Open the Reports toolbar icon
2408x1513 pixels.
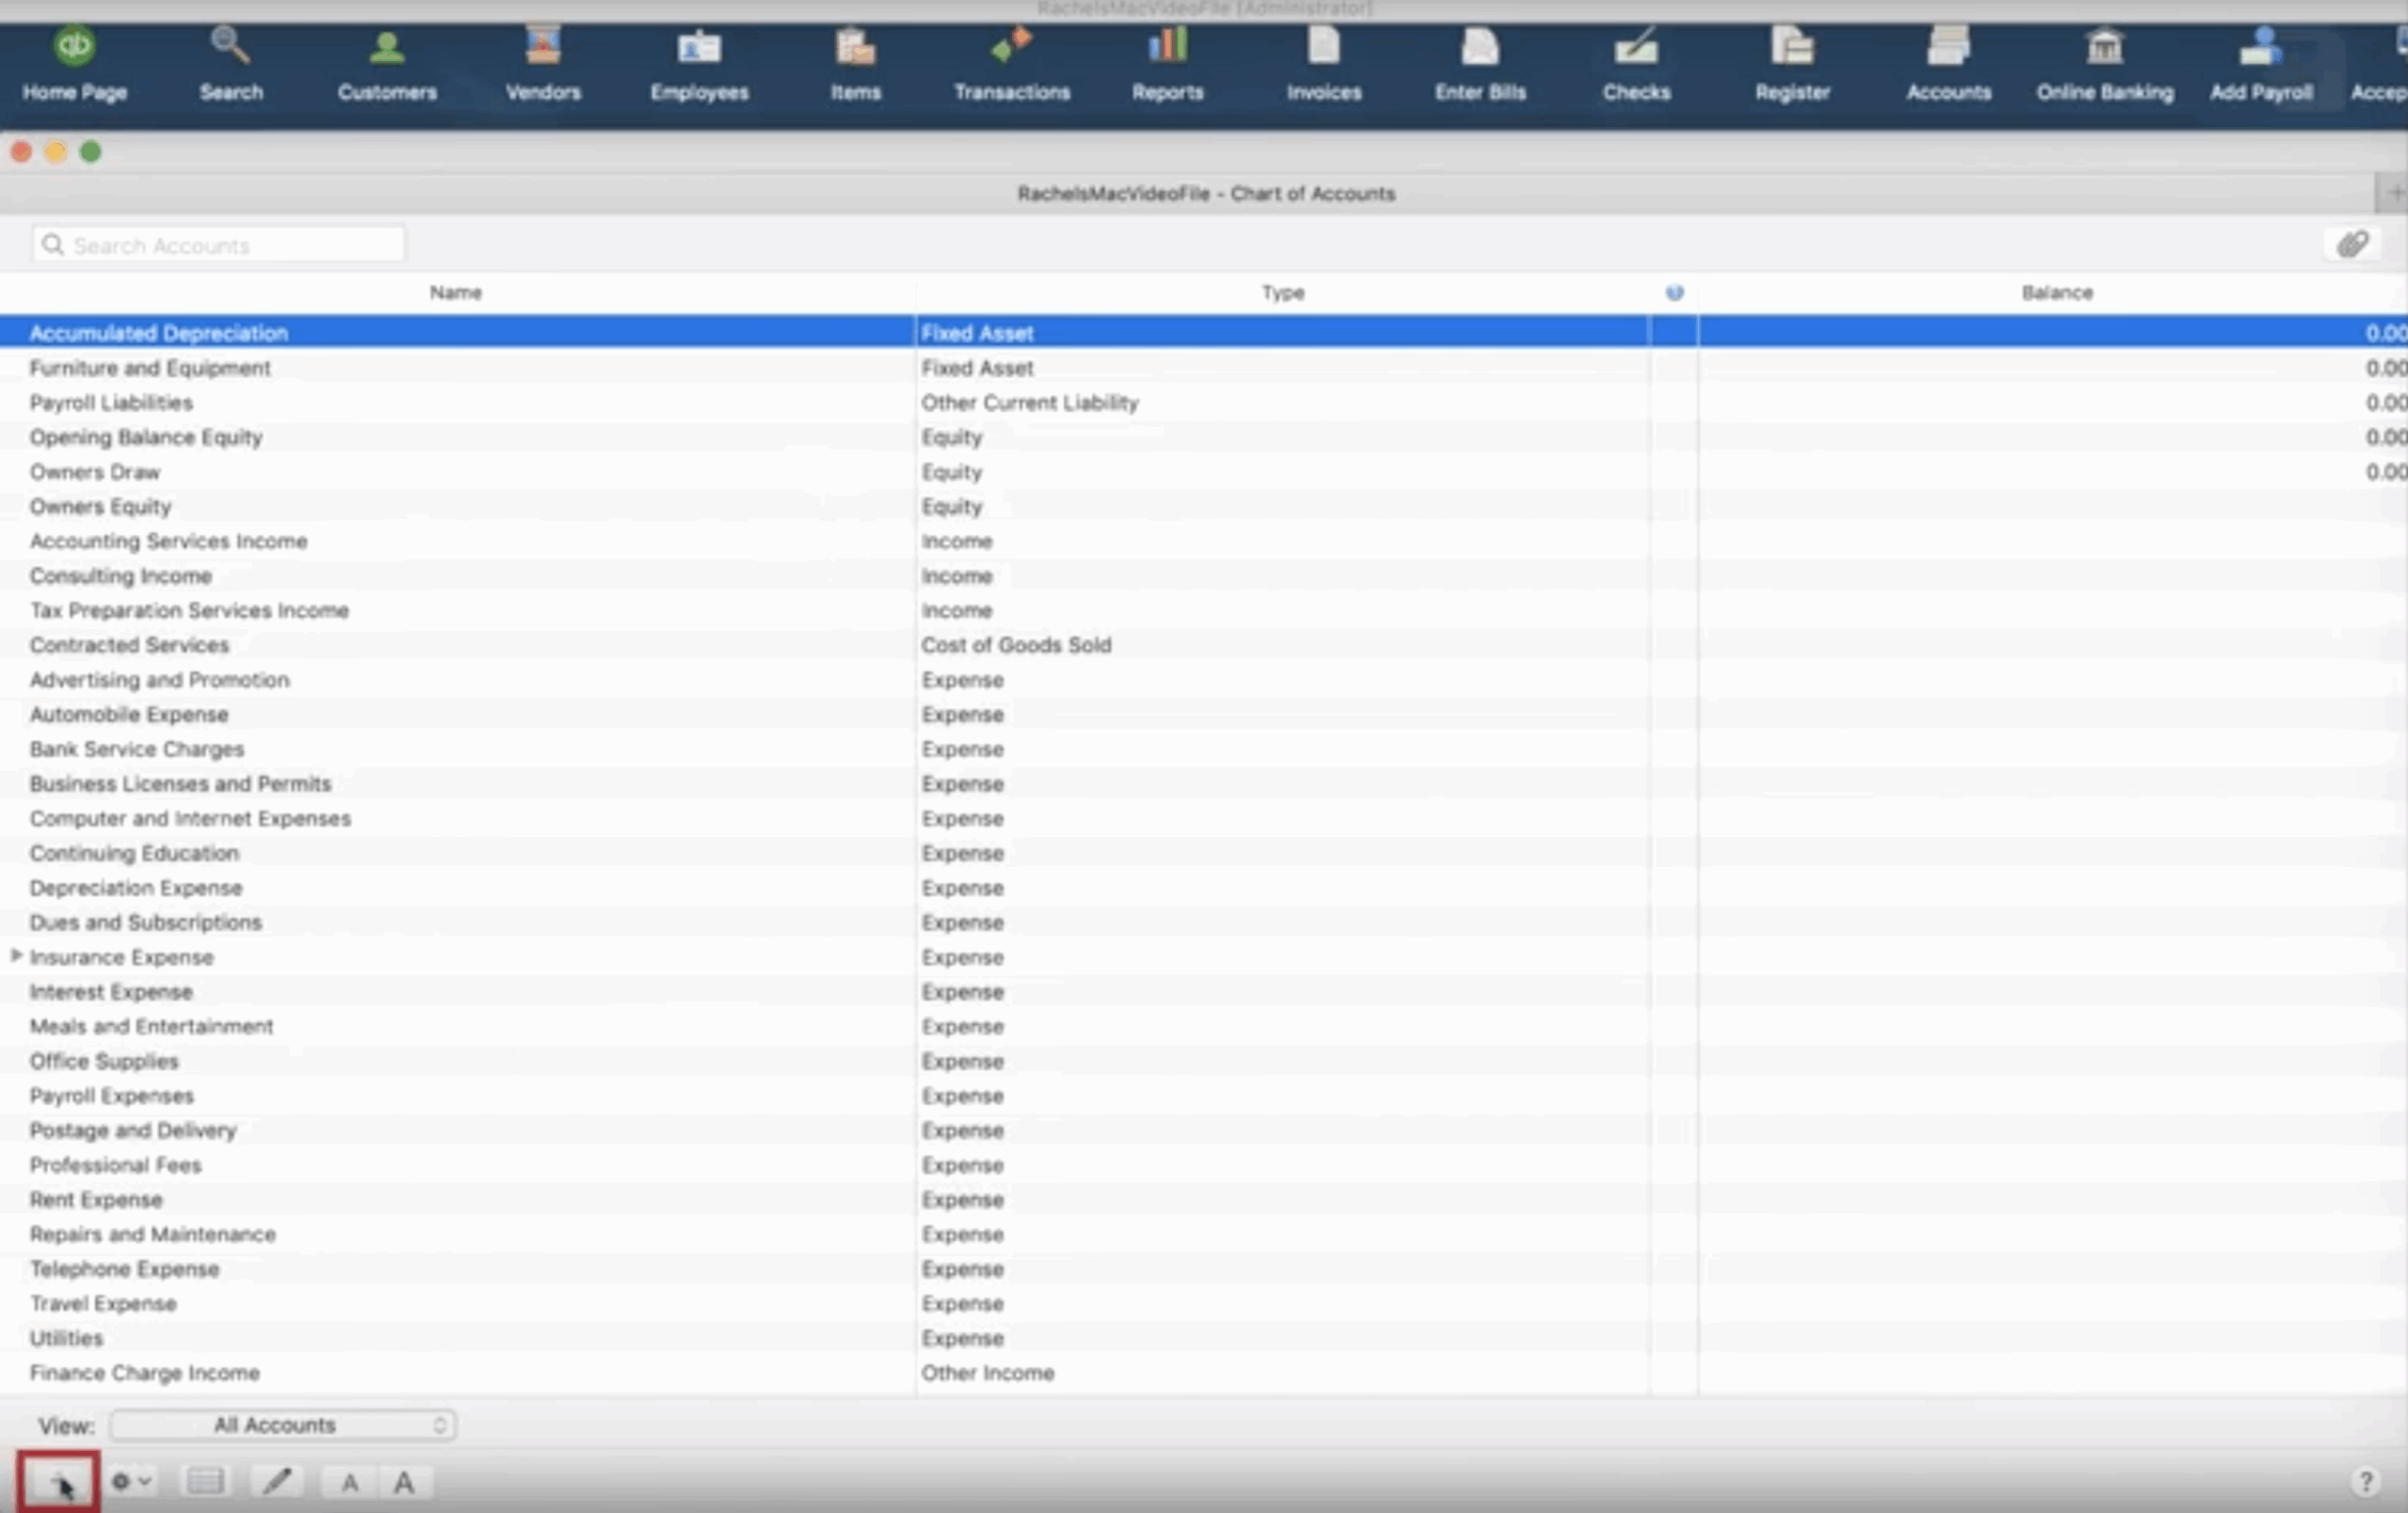[x=1167, y=64]
